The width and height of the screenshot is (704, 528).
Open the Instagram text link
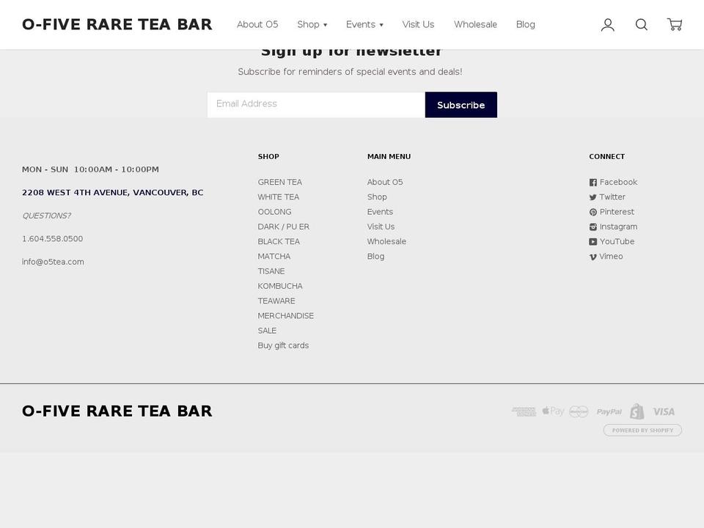[618, 227]
